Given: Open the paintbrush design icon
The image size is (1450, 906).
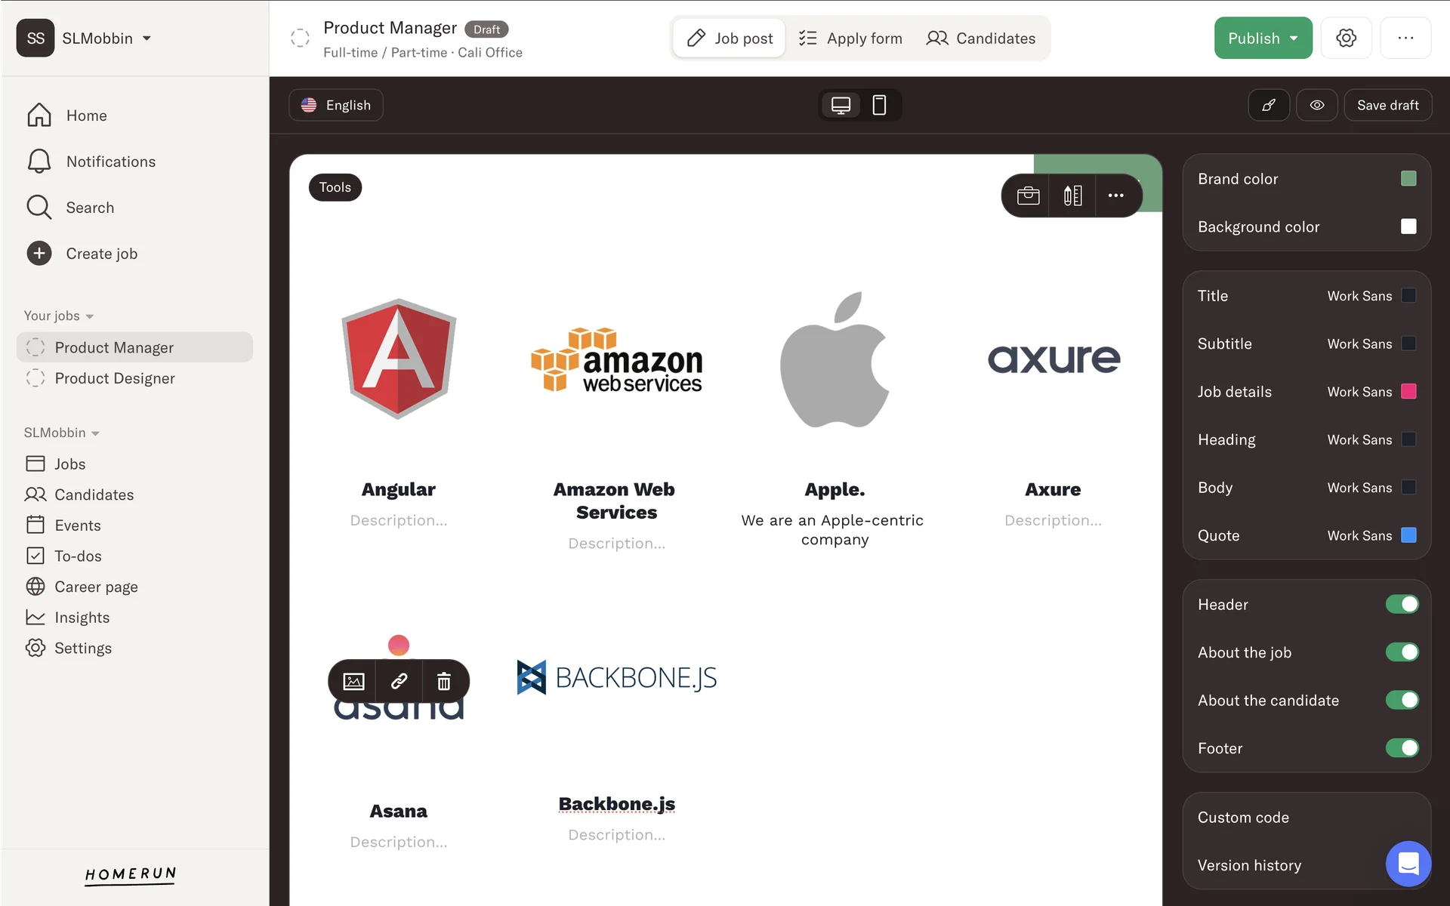Looking at the screenshot, I should (1269, 105).
